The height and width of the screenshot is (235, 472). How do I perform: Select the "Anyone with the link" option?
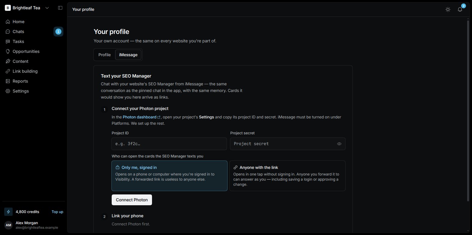287,176
